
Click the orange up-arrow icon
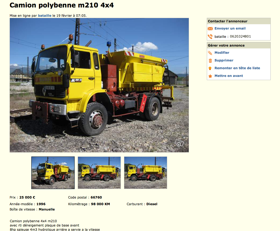coord(210,68)
